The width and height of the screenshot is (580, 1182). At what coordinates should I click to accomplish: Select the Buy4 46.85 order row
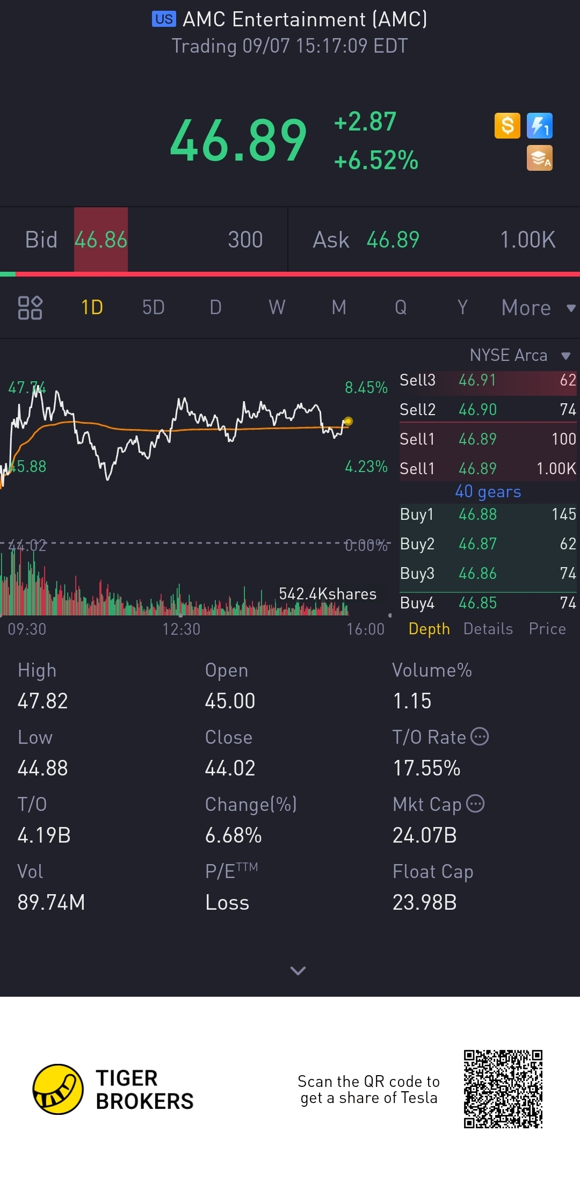(x=488, y=603)
